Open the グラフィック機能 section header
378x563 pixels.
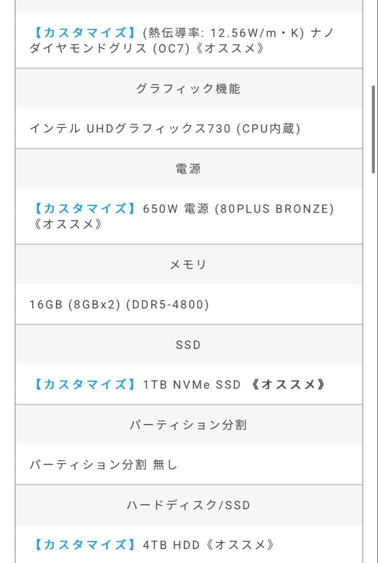tap(188, 89)
